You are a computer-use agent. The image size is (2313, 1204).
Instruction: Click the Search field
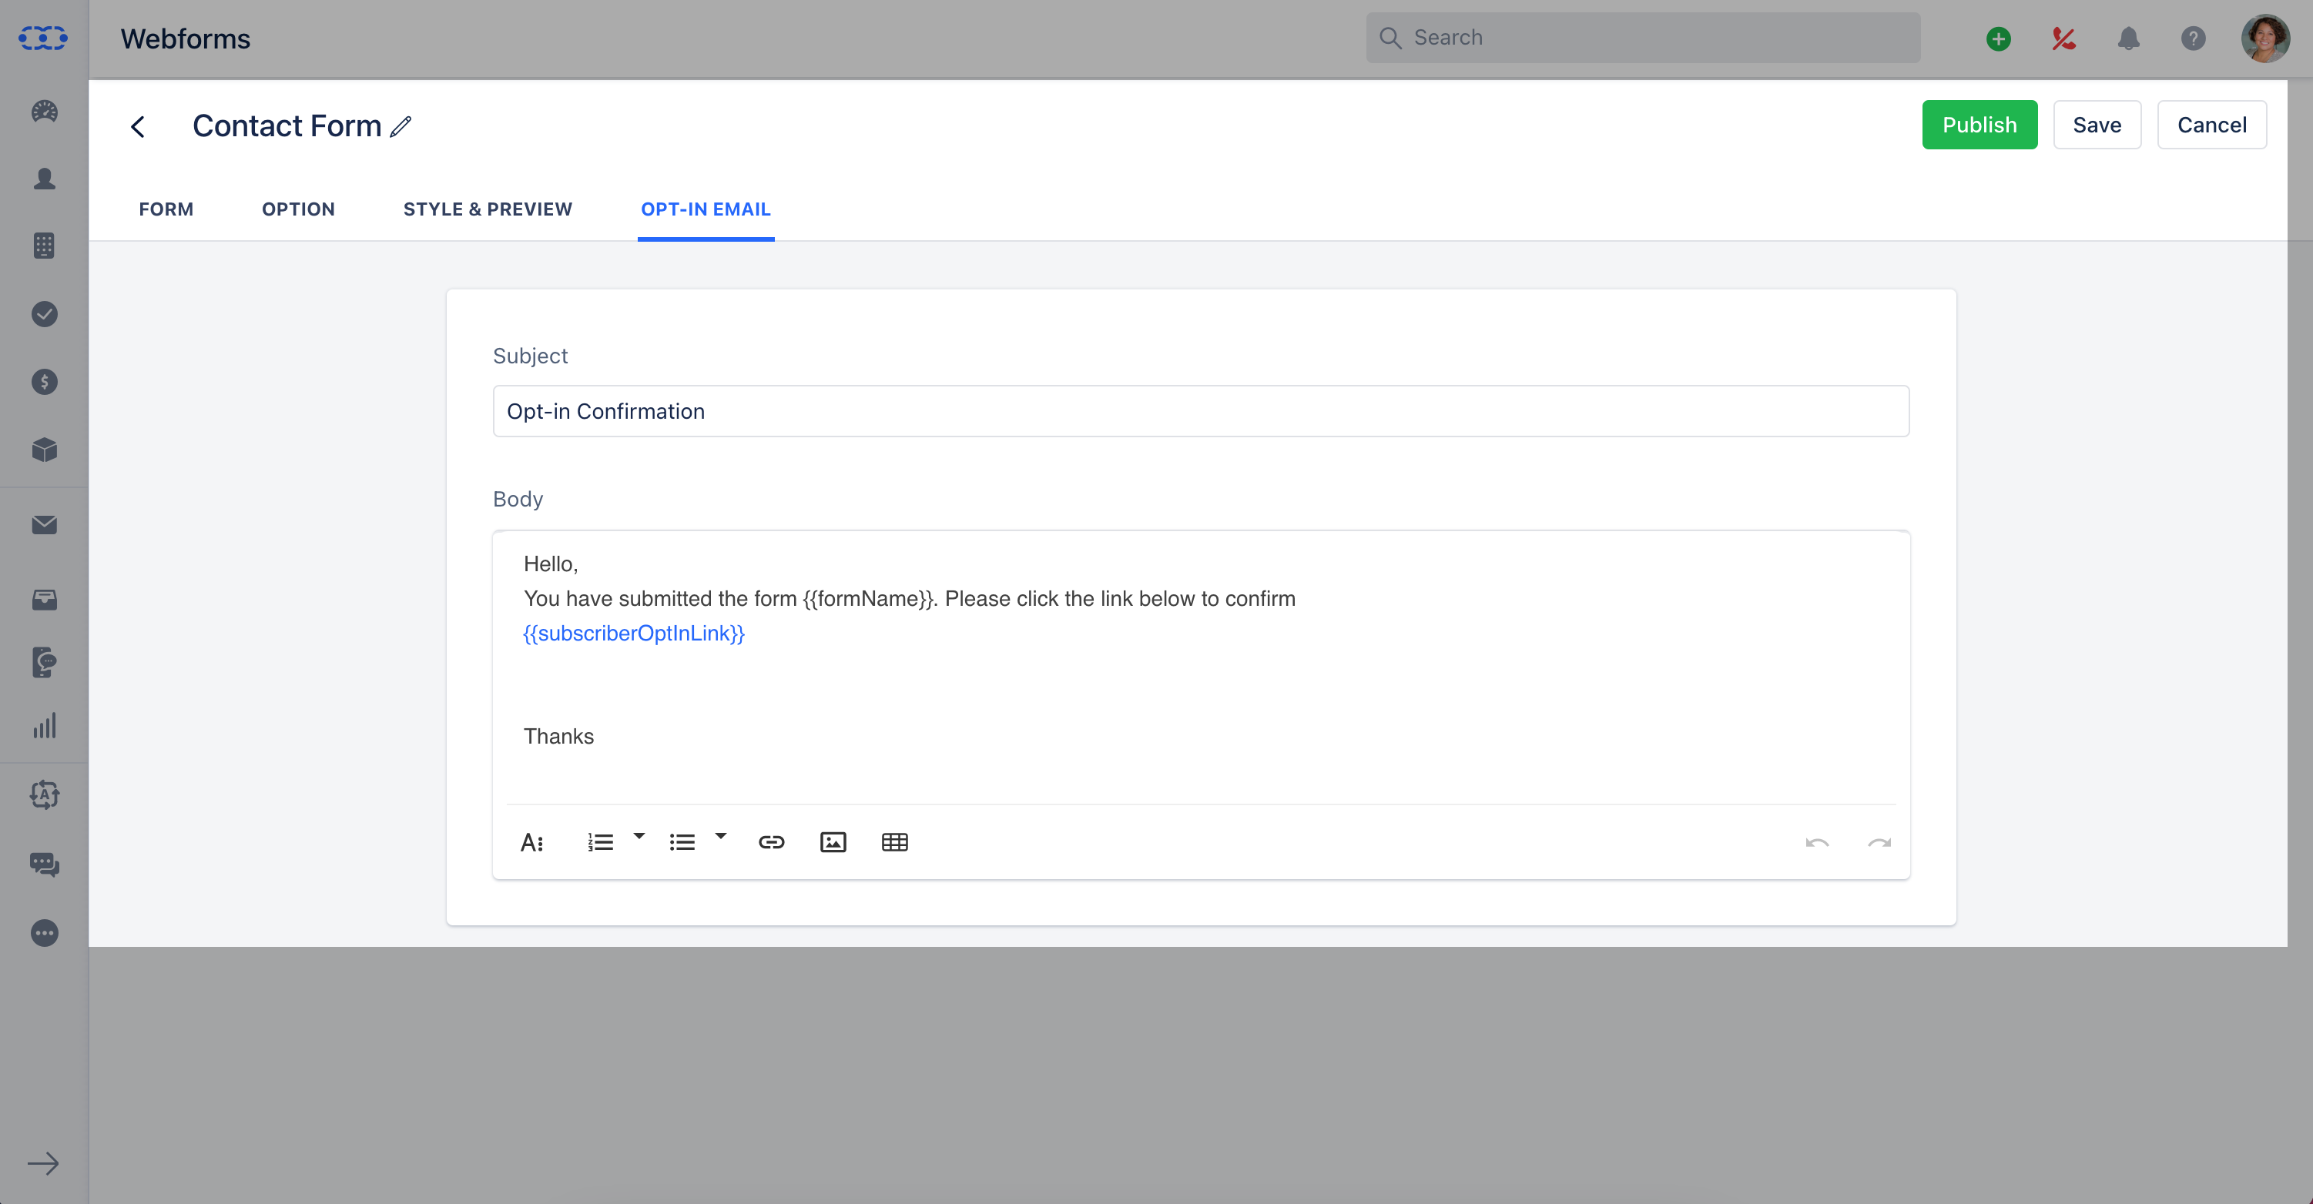[x=1643, y=38]
